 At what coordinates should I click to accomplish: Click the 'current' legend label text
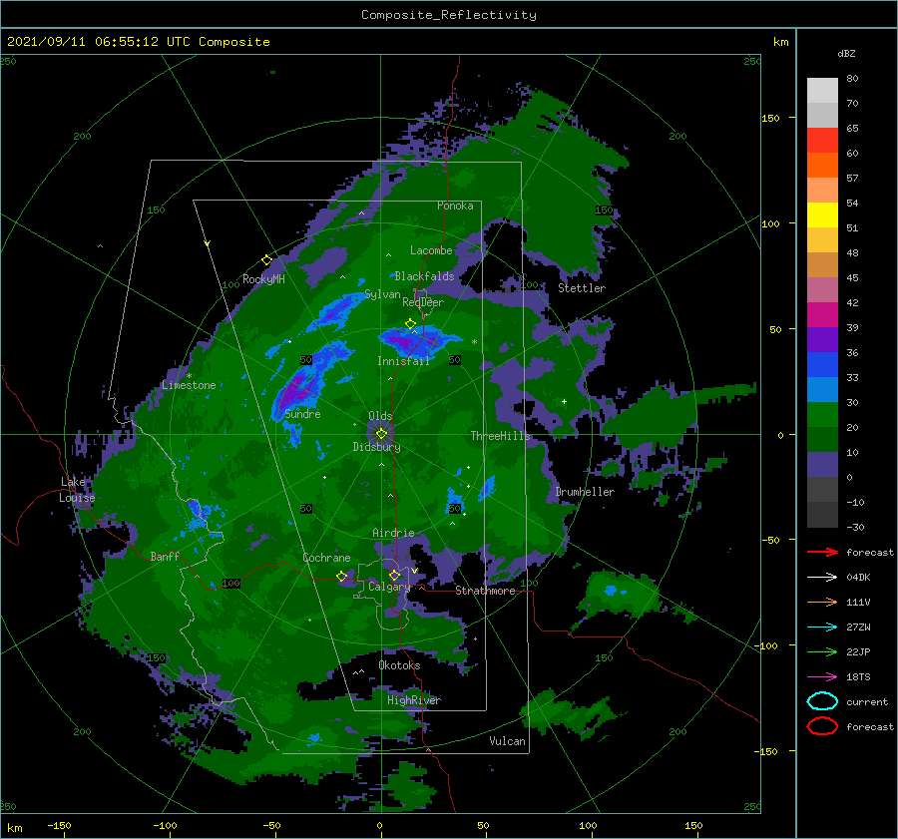pos(866,701)
